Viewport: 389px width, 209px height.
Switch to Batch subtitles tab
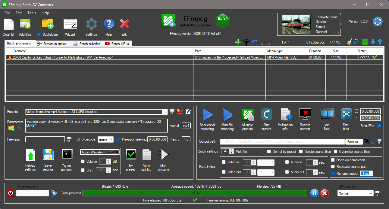87,44
